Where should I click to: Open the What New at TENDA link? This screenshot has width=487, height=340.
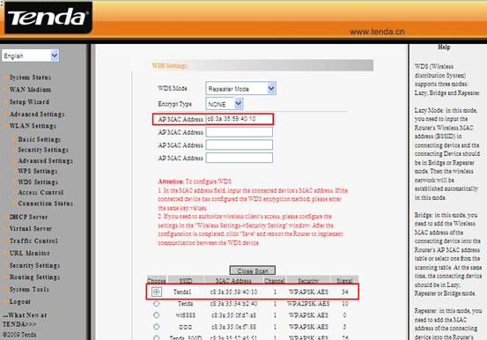(x=25, y=320)
